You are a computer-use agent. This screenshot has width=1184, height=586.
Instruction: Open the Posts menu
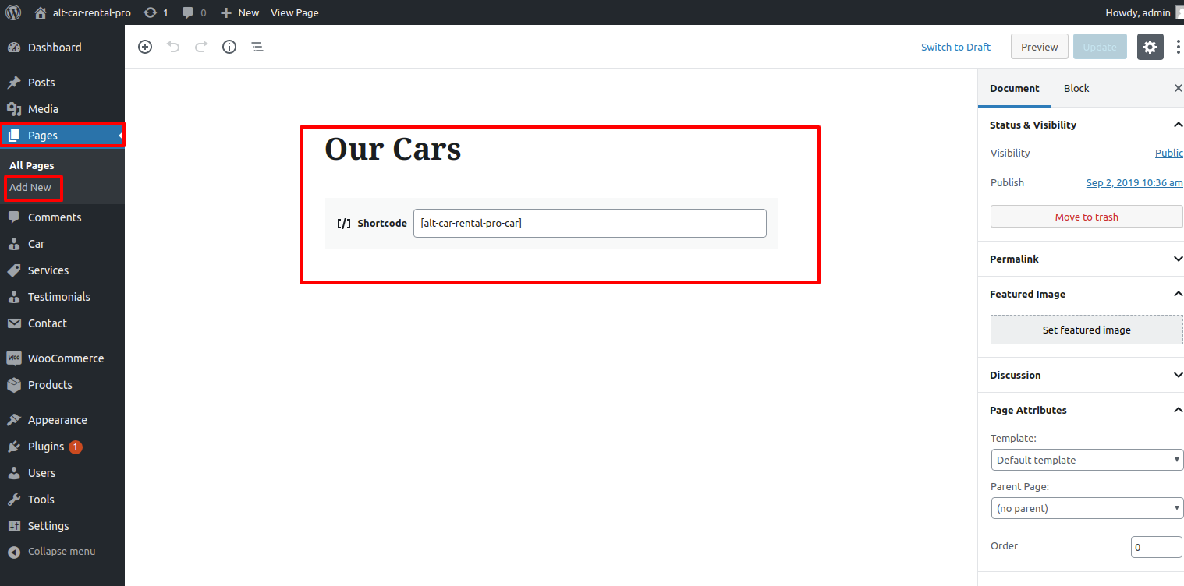62,83
